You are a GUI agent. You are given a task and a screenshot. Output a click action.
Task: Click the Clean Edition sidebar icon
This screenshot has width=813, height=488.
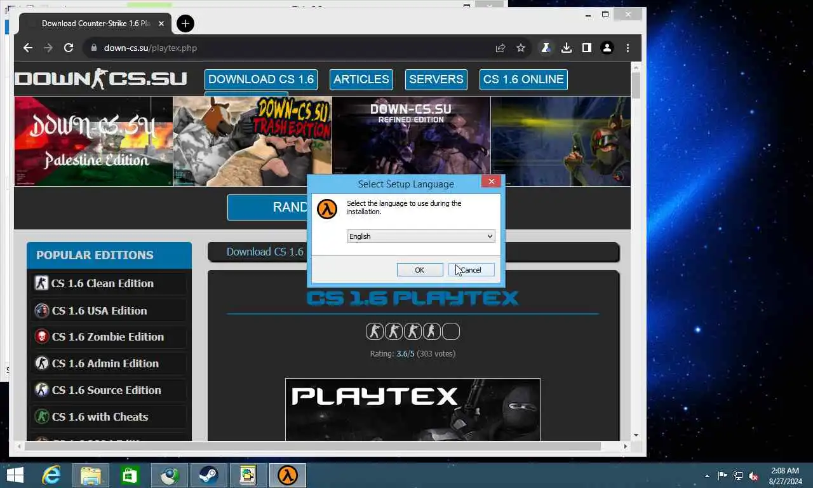click(41, 283)
